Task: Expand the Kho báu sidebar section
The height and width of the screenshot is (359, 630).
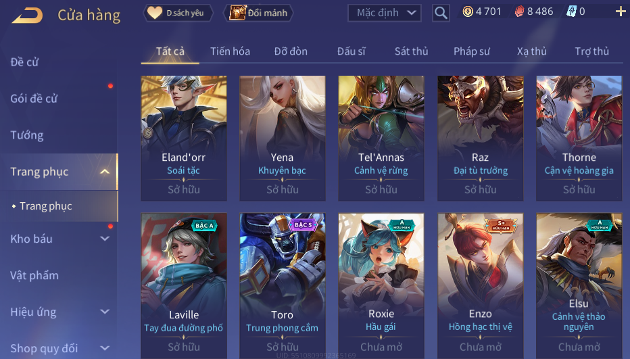Action: [x=105, y=239]
